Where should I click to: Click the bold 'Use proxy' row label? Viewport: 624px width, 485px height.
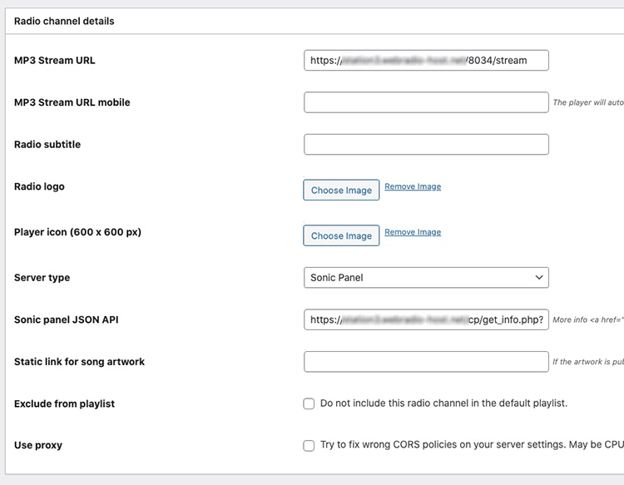pyautogui.click(x=37, y=445)
